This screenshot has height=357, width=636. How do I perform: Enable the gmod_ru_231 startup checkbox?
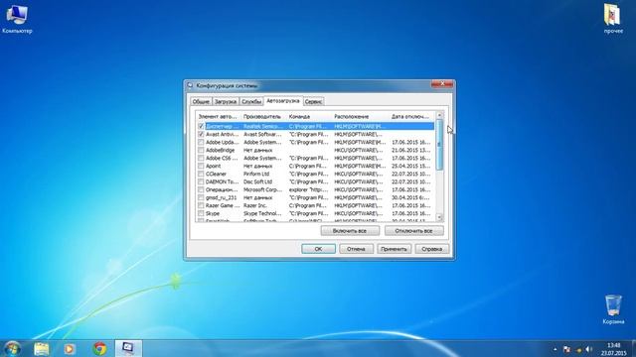(x=201, y=197)
